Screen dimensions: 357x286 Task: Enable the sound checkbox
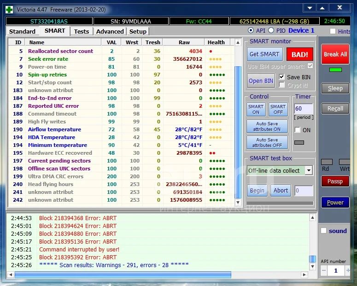pos(324,231)
